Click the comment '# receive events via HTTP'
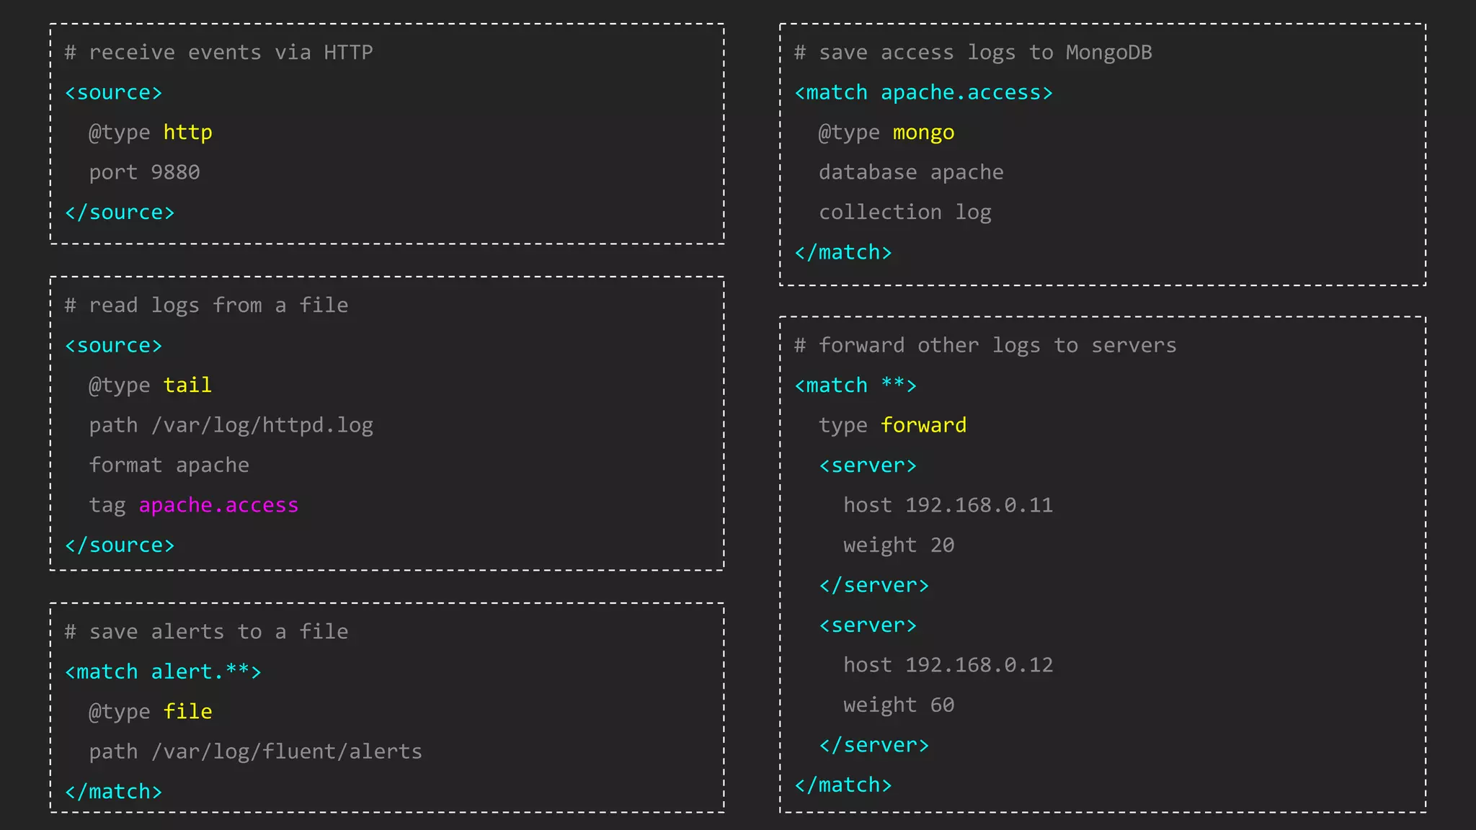 pos(219,53)
